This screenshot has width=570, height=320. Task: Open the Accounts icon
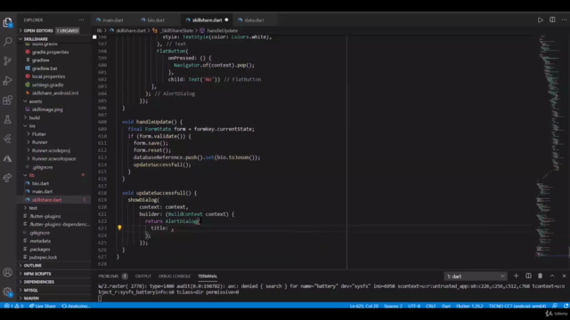[x=7, y=273]
